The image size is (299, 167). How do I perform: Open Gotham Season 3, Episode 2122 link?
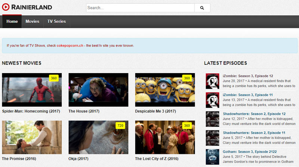tap(250, 152)
